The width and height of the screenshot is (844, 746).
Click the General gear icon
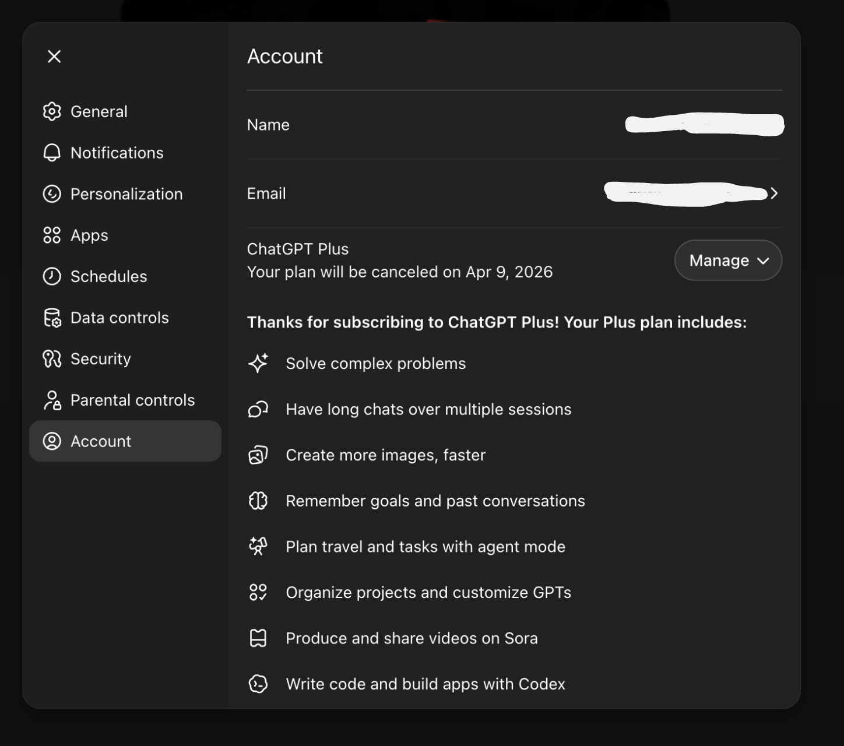[x=52, y=111]
